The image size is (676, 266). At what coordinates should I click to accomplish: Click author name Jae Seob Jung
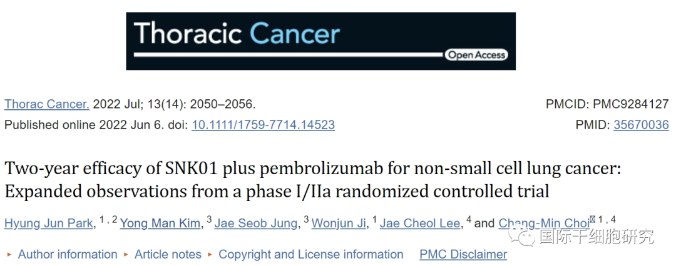tap(256, 223)
